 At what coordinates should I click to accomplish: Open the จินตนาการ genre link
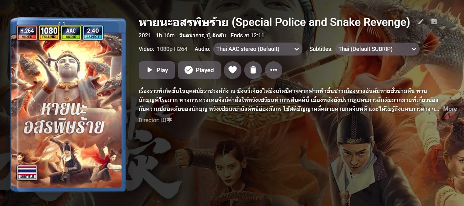(192, 35)
